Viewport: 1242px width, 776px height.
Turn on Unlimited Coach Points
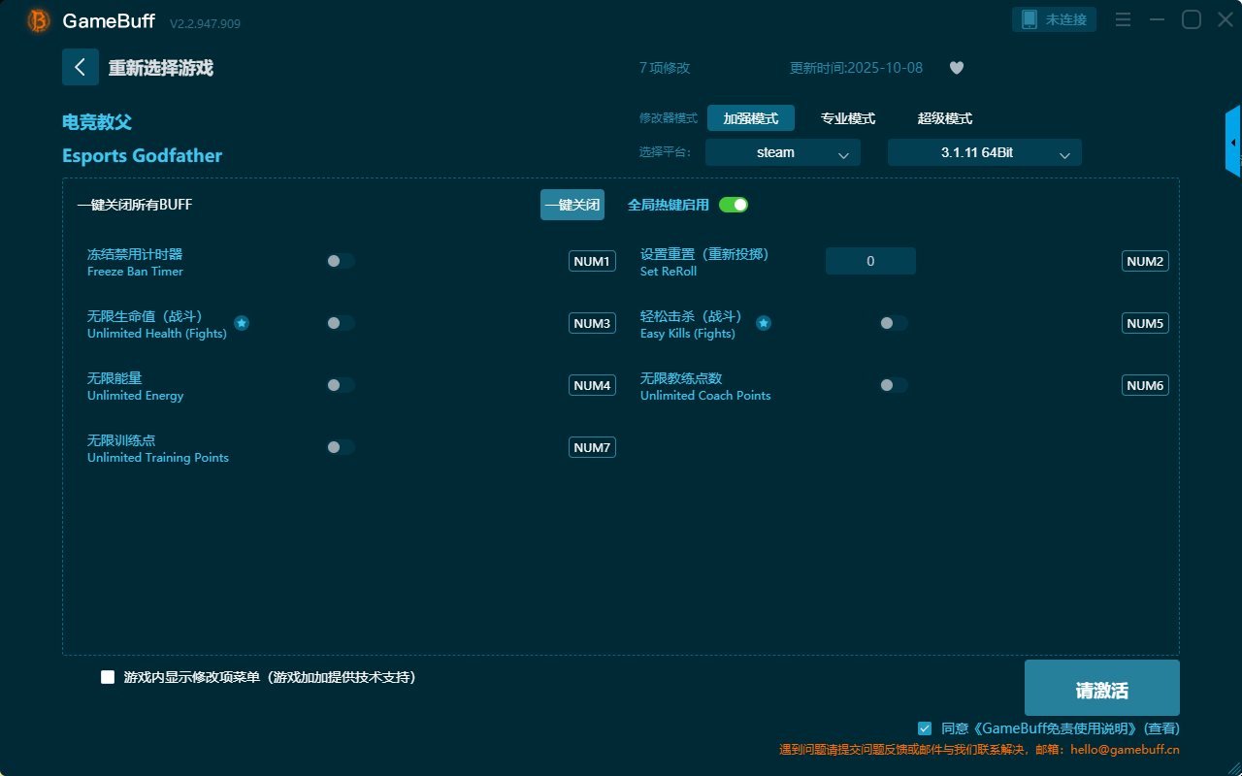tap(894, 385)
